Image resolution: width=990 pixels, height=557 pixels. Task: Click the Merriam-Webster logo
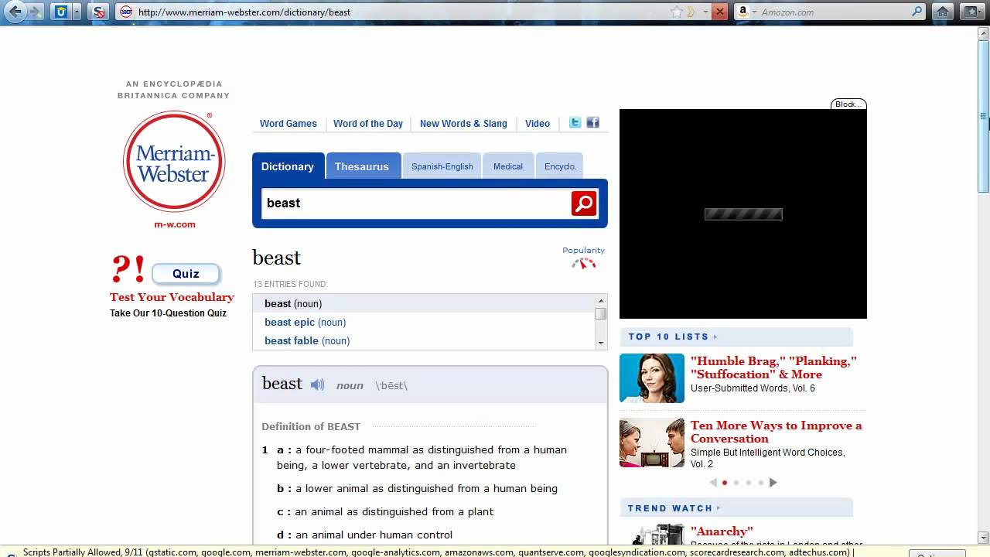[x=174, y=161]
